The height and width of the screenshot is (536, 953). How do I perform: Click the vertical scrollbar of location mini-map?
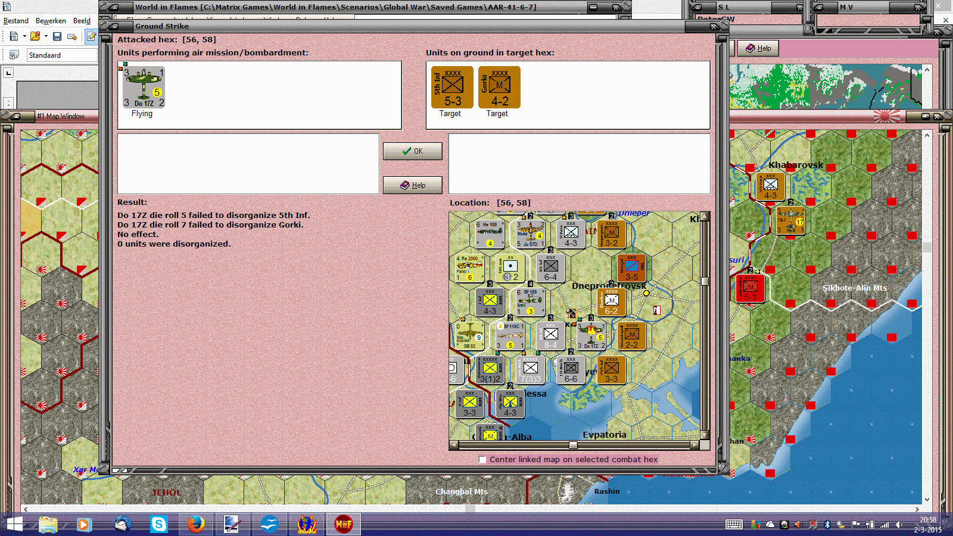[x=705, y=326]
